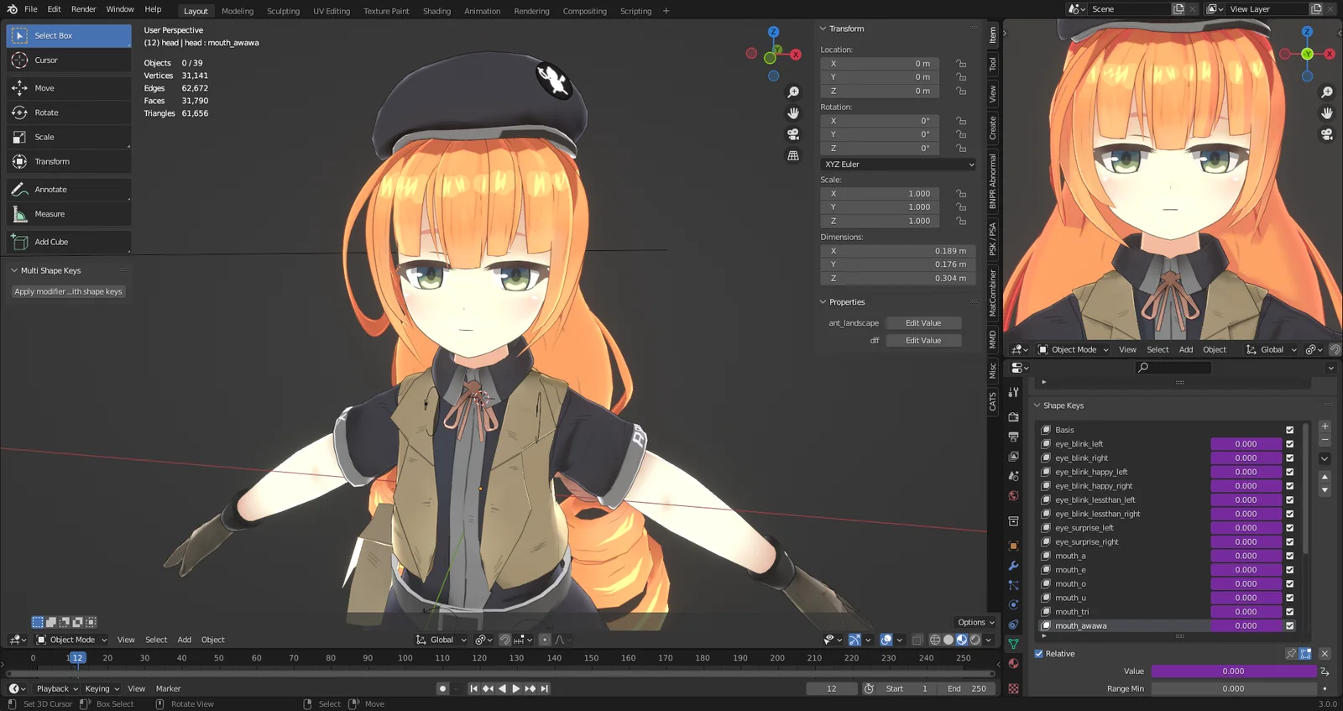The height and width of the screenshot is (711, 1343).
Task: Open Global orientation dropdown in main viewport
Action: pos(442,640)
